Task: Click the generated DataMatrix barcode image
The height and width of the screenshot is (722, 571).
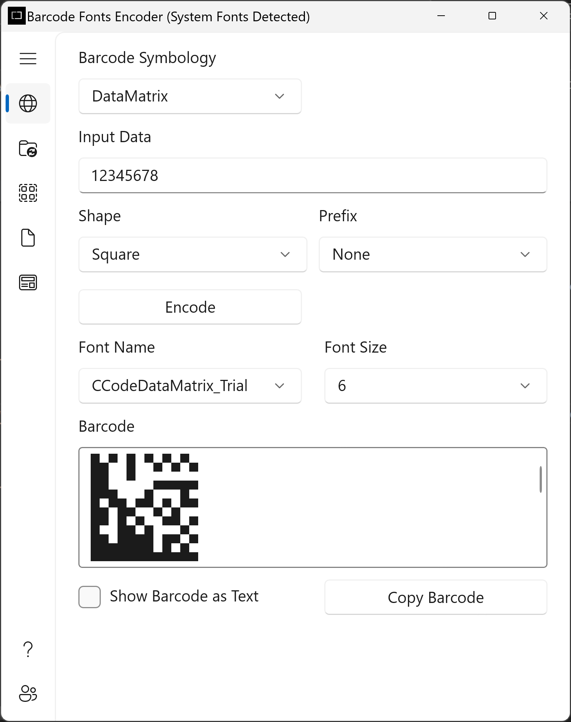Action: [x=144, y=507]
